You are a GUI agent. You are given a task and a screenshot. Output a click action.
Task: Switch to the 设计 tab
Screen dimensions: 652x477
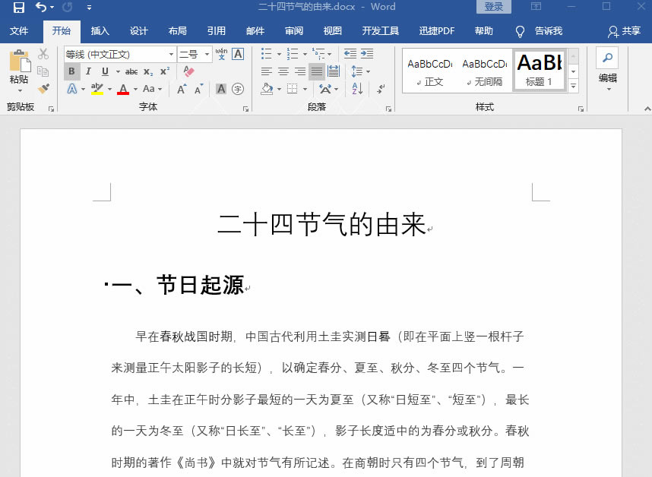pos(138,31)
